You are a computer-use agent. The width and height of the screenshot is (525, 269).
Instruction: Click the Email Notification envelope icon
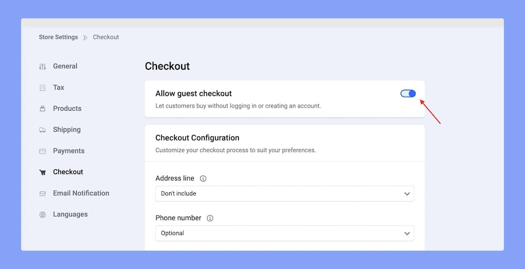coord(43,193)
